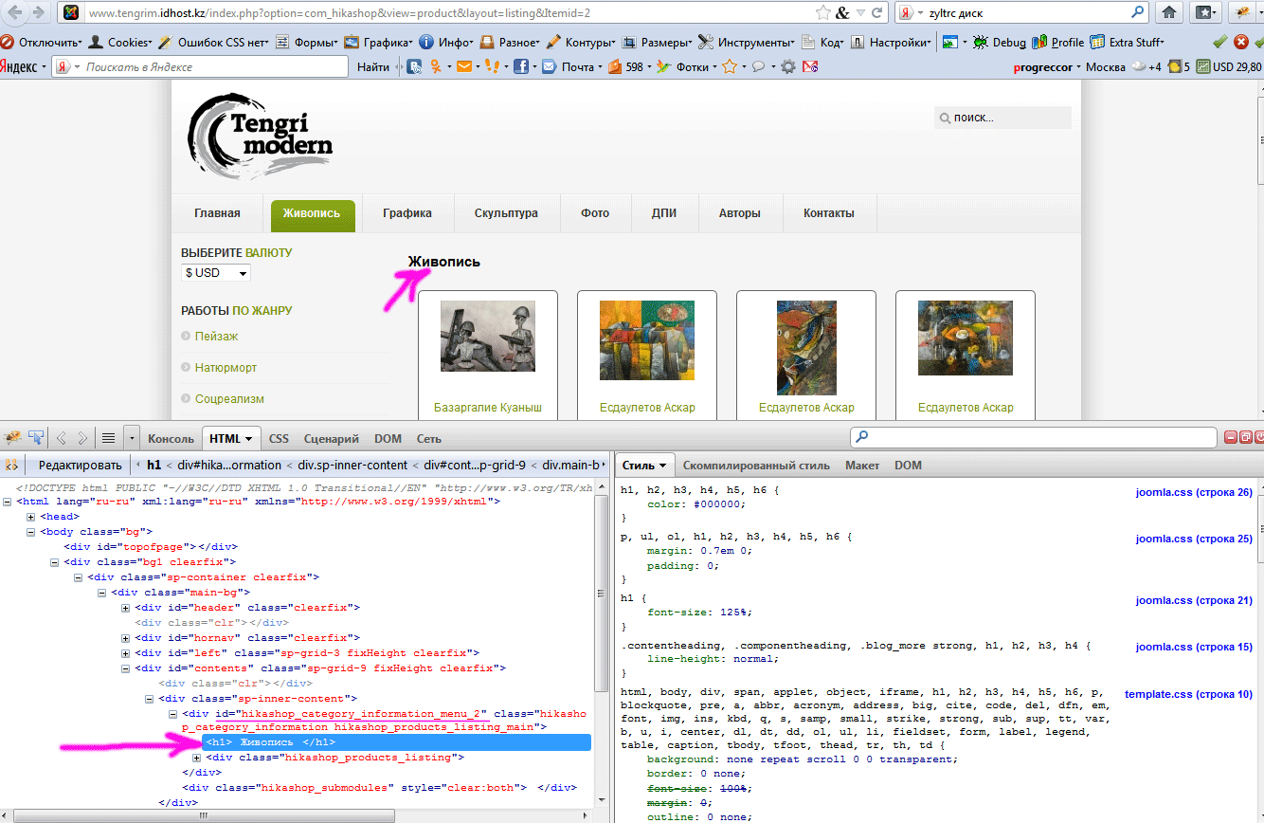1264x823 pixels.
Task: Reload the page from the address bar
Action: coord(877,13)
